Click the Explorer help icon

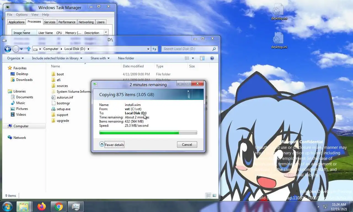pyautogui.click(x=212, y=58)
